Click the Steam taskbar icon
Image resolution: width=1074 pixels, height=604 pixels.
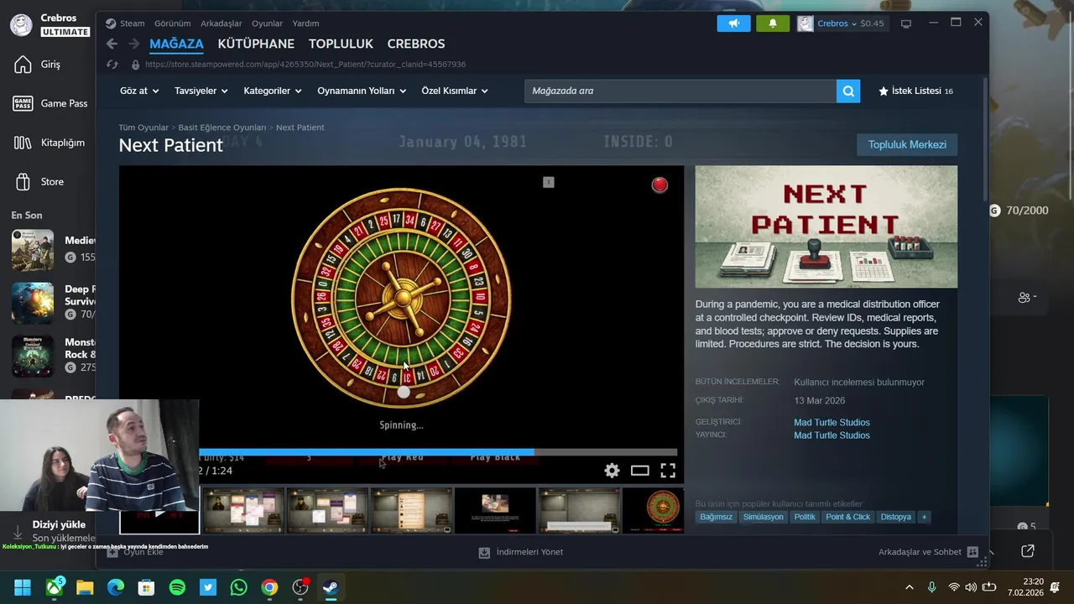(x=331, y=587)
